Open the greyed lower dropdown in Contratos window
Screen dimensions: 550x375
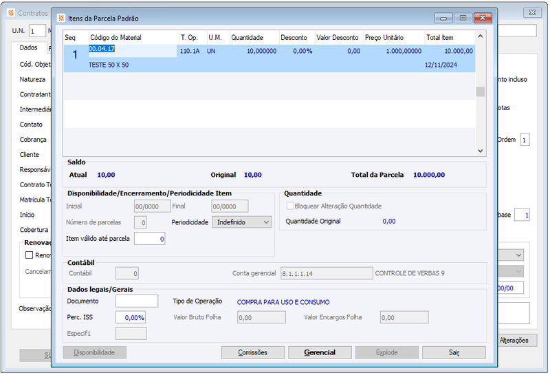click(518, 271)
